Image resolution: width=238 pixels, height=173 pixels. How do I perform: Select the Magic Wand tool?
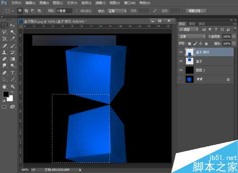point(12,32)
